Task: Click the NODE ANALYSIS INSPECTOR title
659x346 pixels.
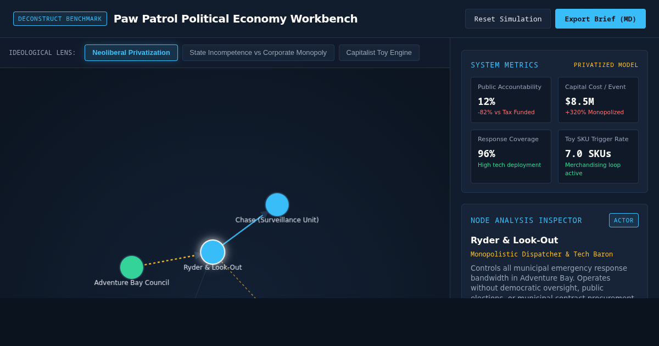Action: 526,220
